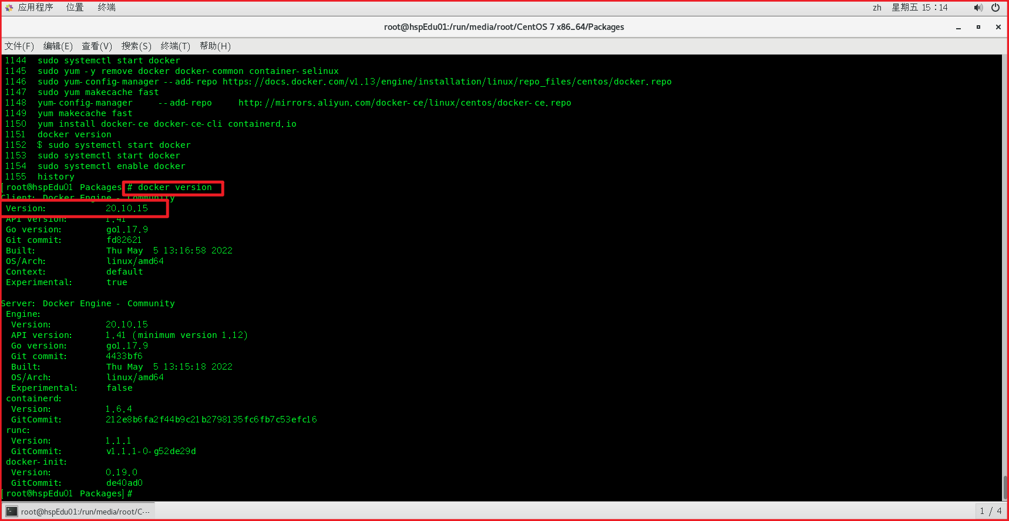The height and width of the screenshot is (521, 1009).
Task: Click the docker-init Version 0.19.0
Action: (122, 473)
